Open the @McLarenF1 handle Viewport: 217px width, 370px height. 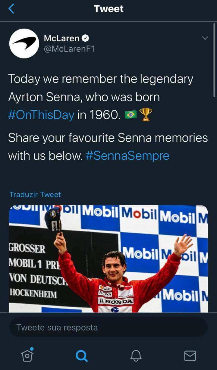(x=69, y=49)
